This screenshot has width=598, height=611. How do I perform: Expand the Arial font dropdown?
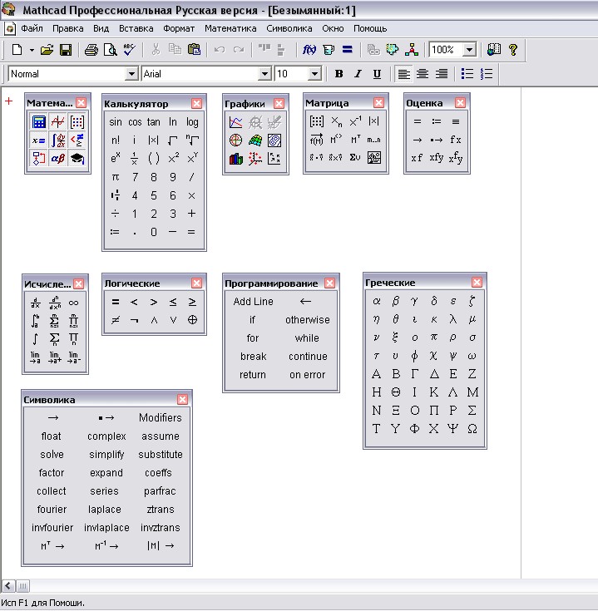(x=264, y=74)
